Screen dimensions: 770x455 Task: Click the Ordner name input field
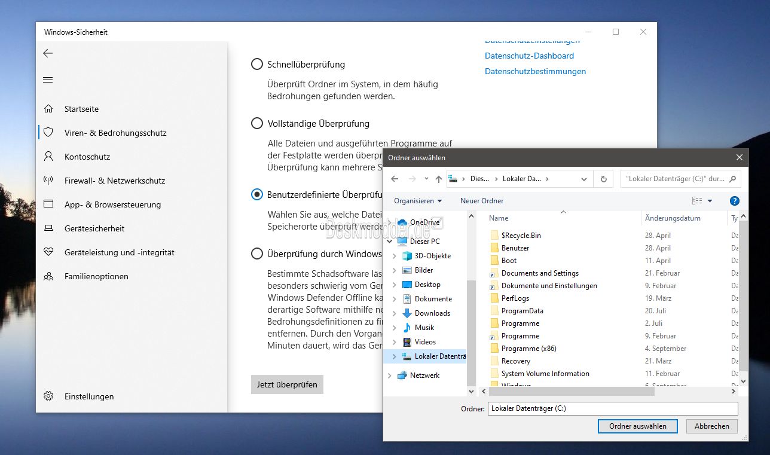coord(613,408)
